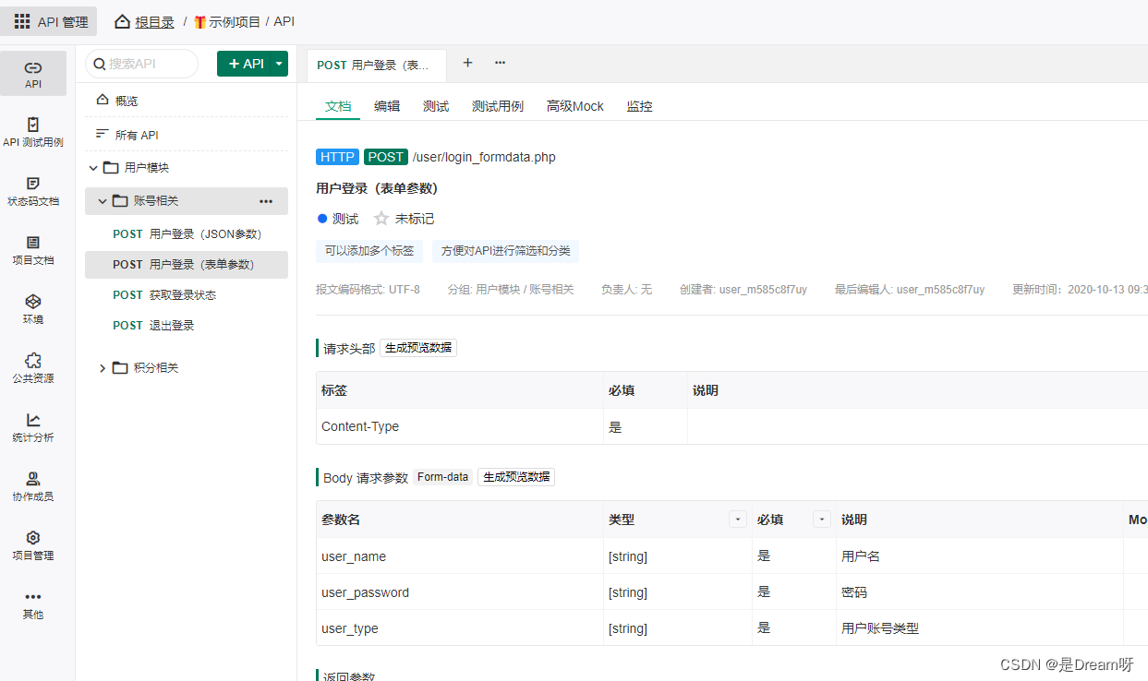
Task: Navigate to 根目录 via the breadcrumb
Action: tap(153, 20)
